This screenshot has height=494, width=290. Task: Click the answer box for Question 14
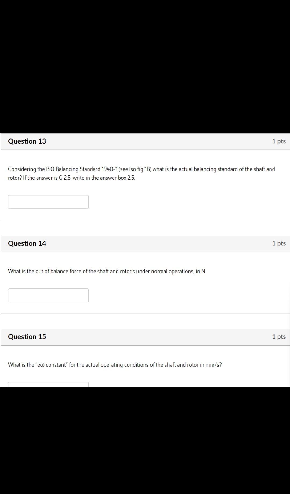coord(48,295)
